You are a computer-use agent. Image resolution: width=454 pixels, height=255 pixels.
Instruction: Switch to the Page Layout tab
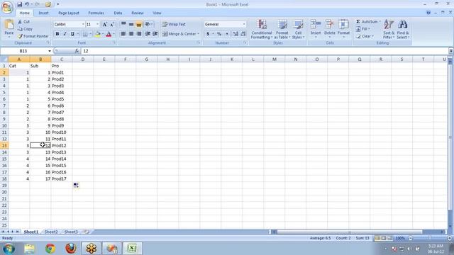[69, 13]
